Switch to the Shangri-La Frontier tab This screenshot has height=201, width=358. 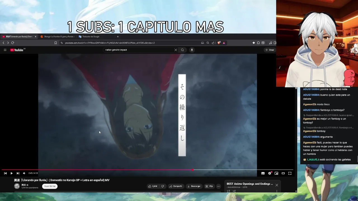click(x=57, y=37)
